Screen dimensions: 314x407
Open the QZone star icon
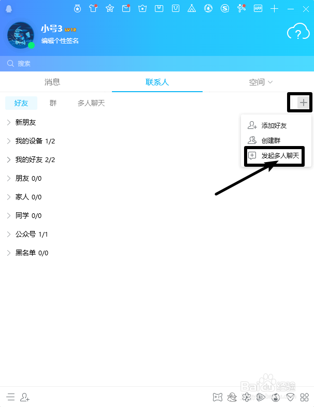(x=110, y=9)
